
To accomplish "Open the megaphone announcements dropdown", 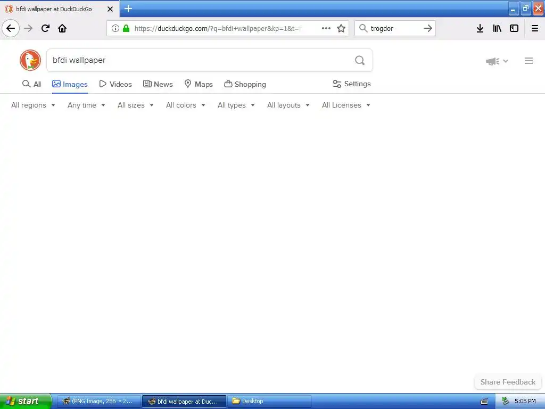I will pyautogui.click(x=497, y=61).
